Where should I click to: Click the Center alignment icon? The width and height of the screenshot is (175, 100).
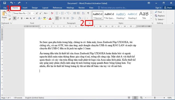60,18
